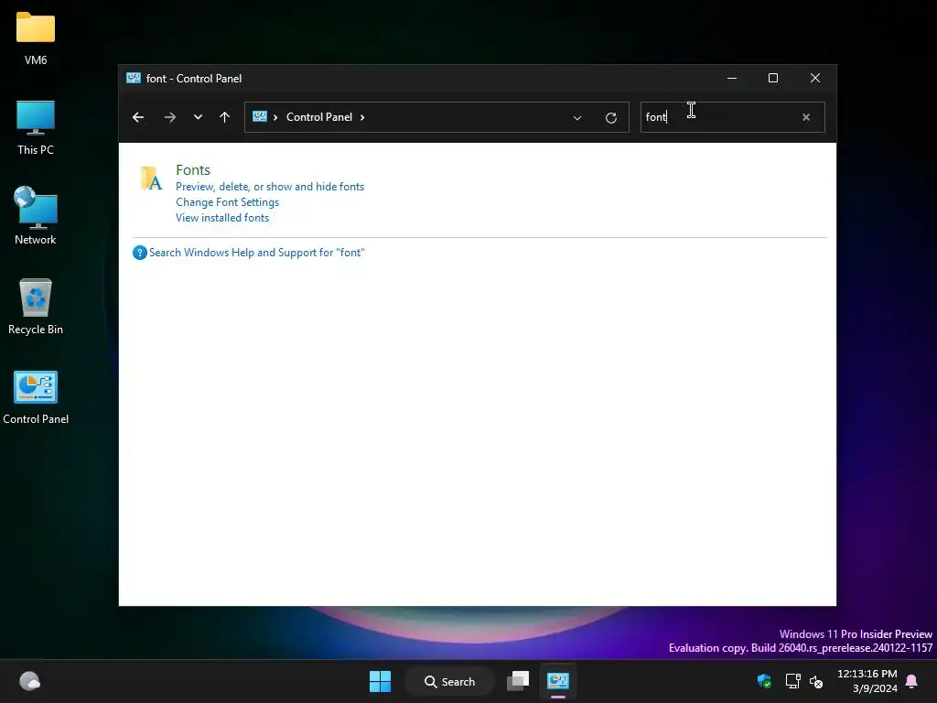
Task: Select Recycle Bin desktop icon
Action: click(x=36, y=306)
